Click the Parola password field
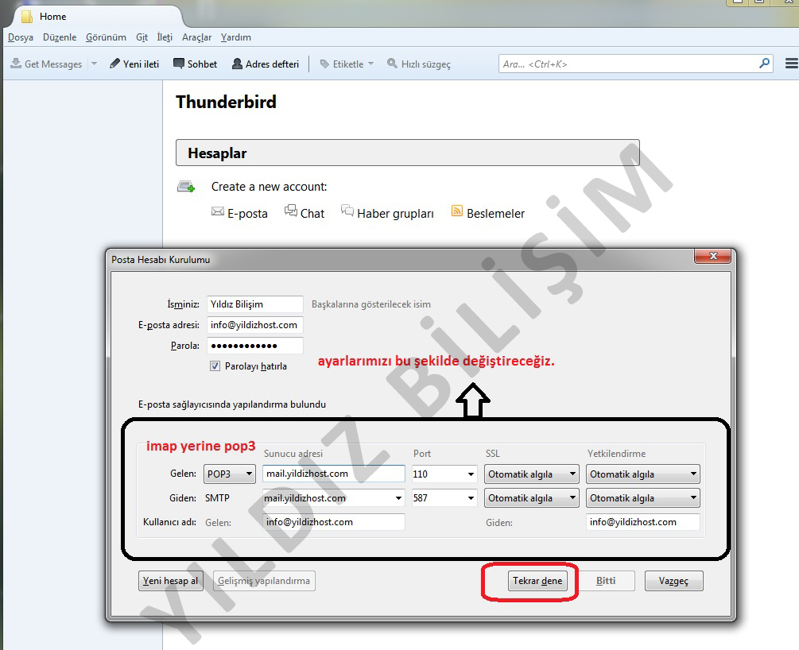Image resolution: width=799 pixels, height=650 pixels. point(254,346)
